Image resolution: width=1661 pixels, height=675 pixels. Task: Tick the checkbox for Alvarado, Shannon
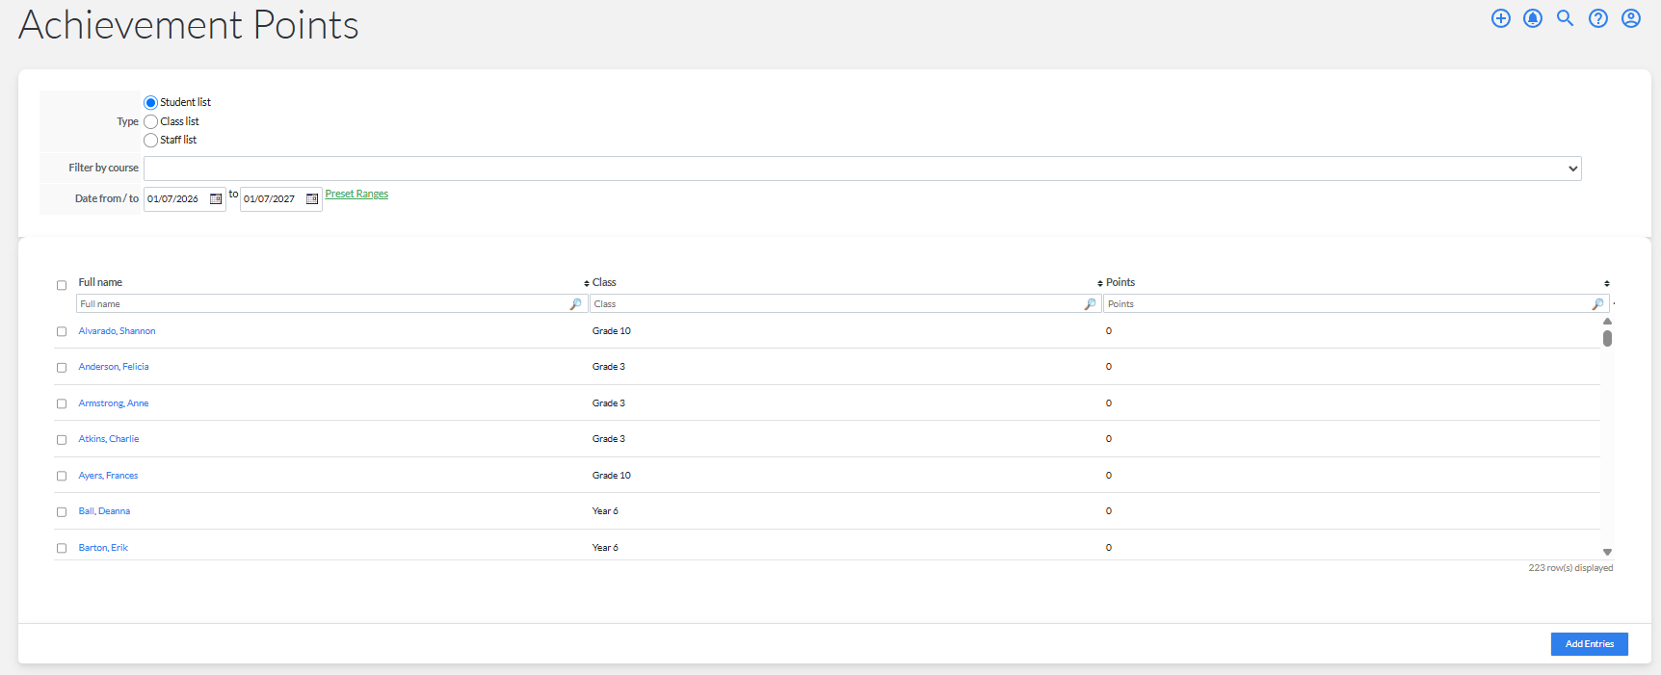pyautogui.click(x=62, y=332)
